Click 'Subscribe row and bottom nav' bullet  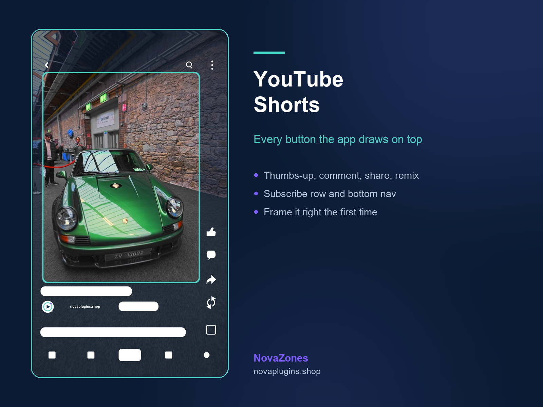pyautogui.click(x=330, y=194)
